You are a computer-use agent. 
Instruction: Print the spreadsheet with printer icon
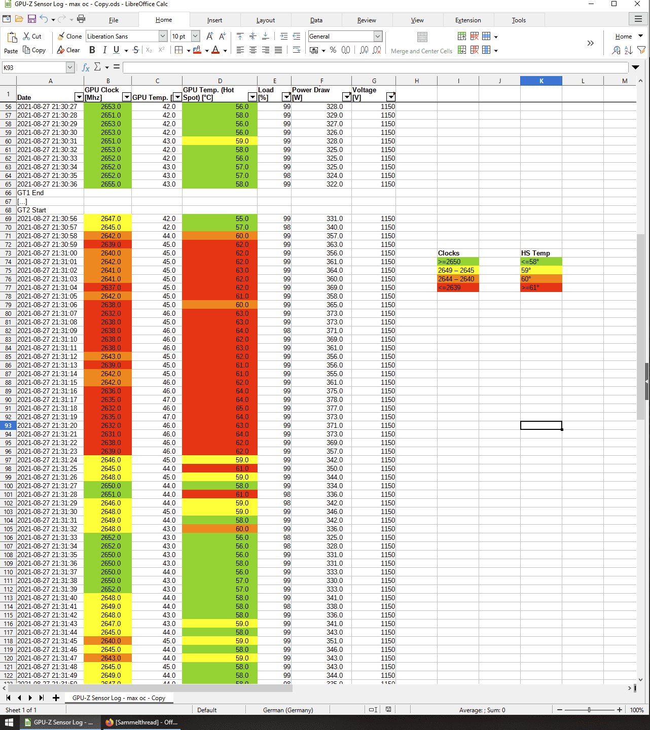[81, 19]
